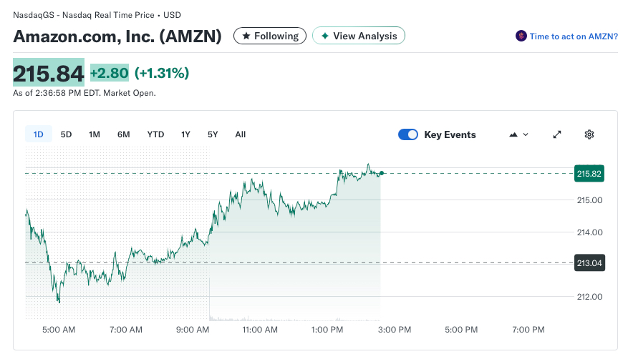Click the purple icon beside Time to act

[521, 36]
